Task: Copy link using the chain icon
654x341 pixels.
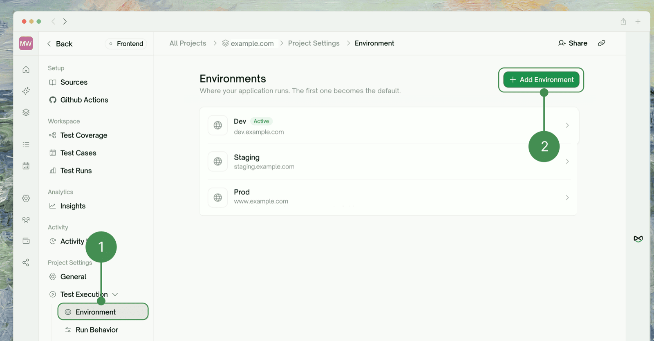Action: [x=601, y=43]
